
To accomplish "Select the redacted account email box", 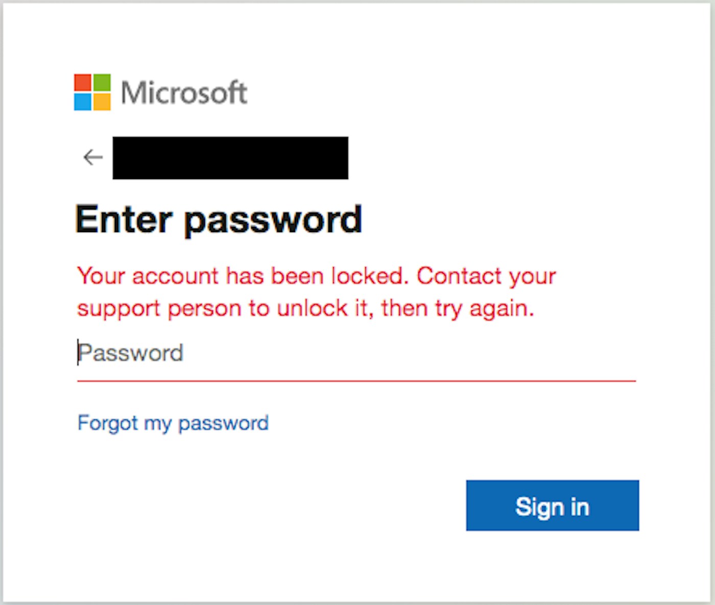I will pyautogui.click(x=230, y=158).
